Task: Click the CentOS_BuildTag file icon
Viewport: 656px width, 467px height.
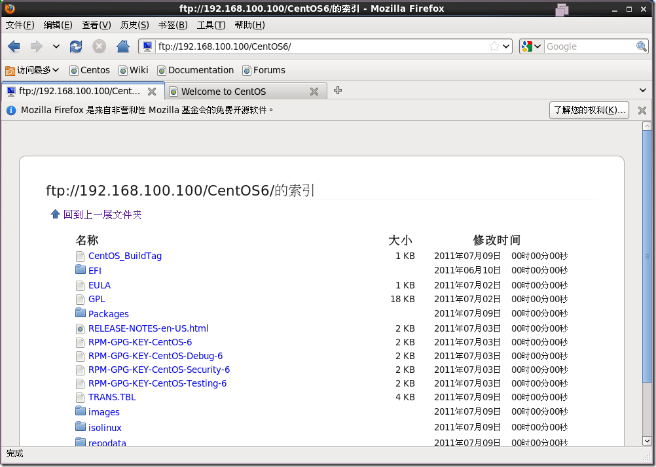Action: [80, 256]
